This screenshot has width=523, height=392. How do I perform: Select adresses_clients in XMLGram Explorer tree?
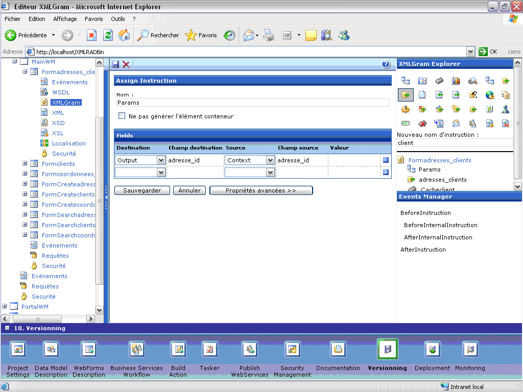pos(442,180)
